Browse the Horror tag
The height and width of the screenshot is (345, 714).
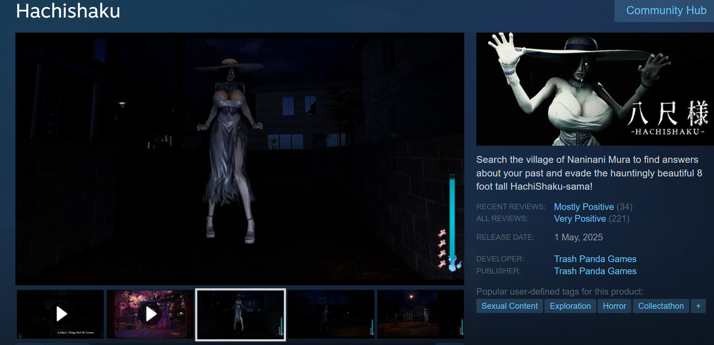[614, 306]
